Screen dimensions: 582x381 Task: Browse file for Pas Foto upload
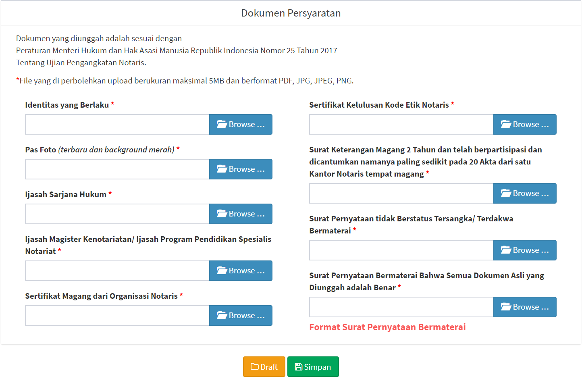coord(241,169)
